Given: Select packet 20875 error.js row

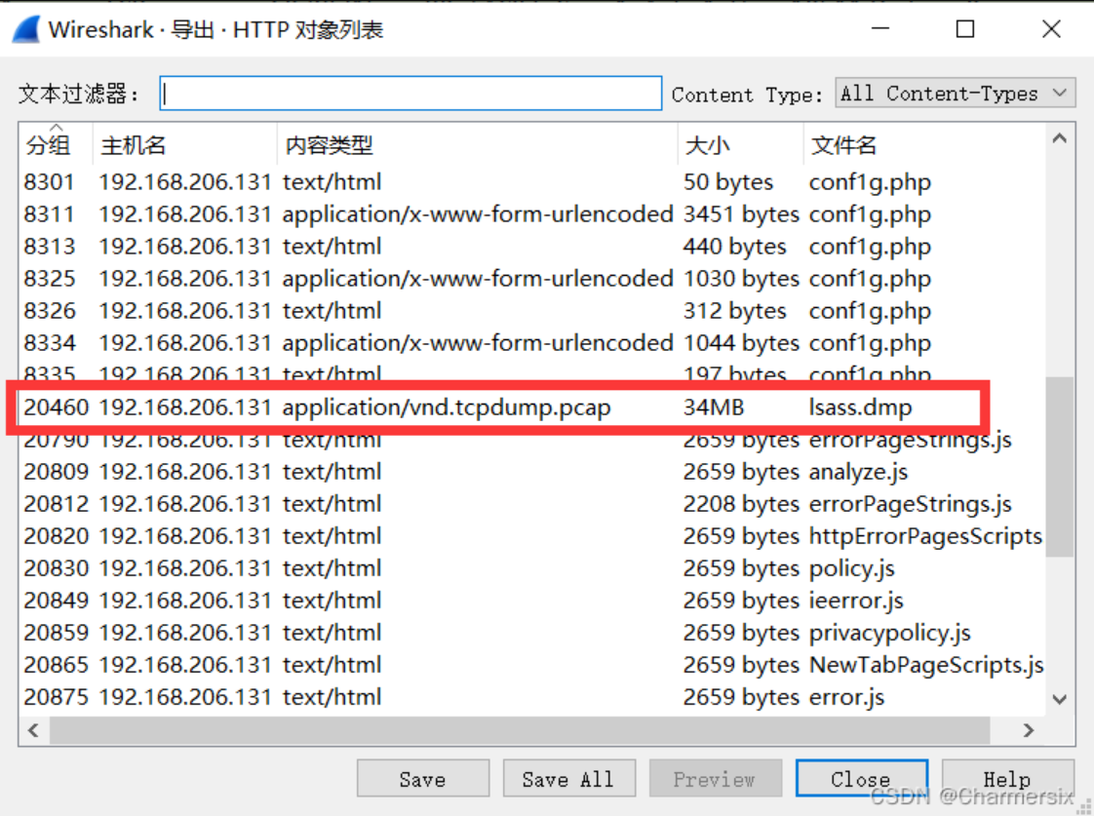Looking at the screenshot, I should click(x=533, y=696).
